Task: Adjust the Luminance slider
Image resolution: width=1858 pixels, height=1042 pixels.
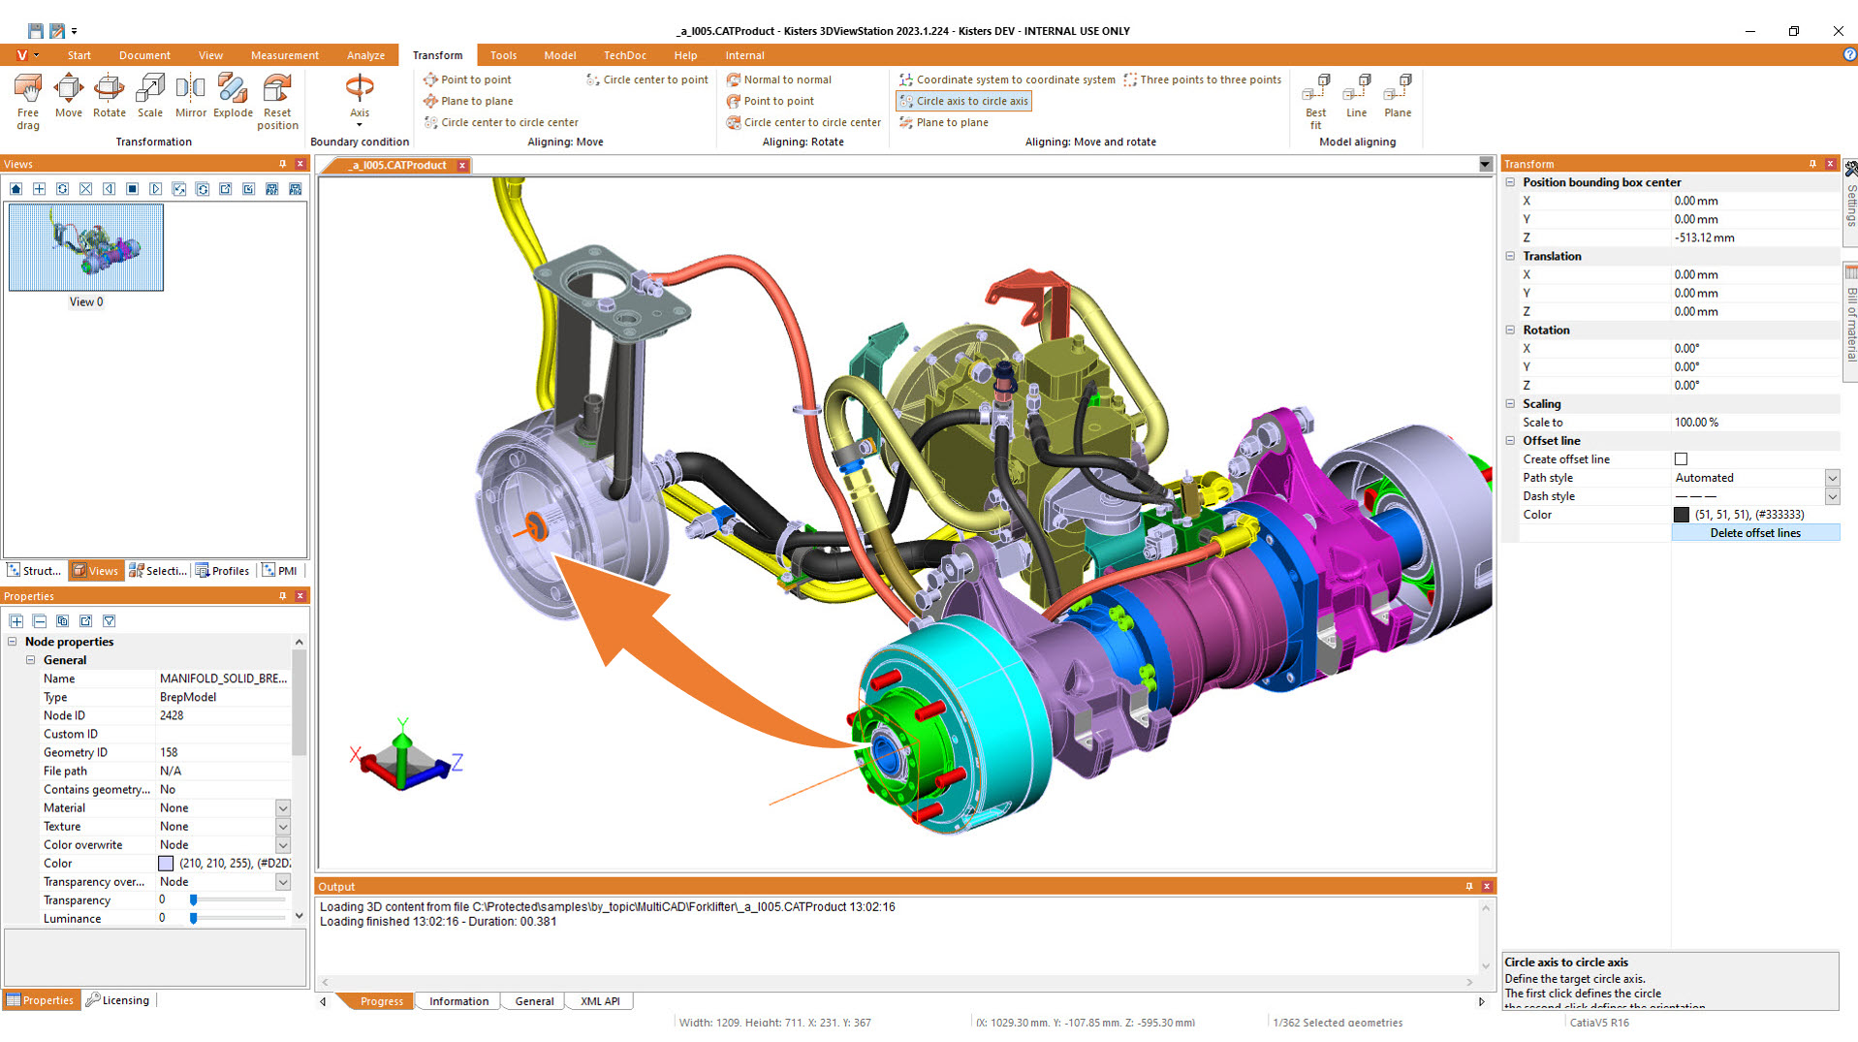Action: click(193, 919)
